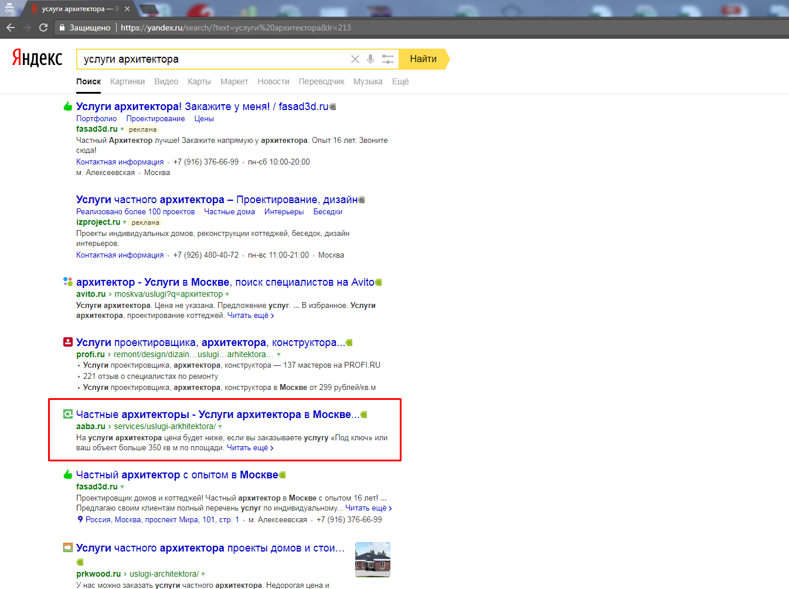Click the secure lock icon in address bar
Screen dimensions: 789x589
pyautogui.click(x=62, y=28)
